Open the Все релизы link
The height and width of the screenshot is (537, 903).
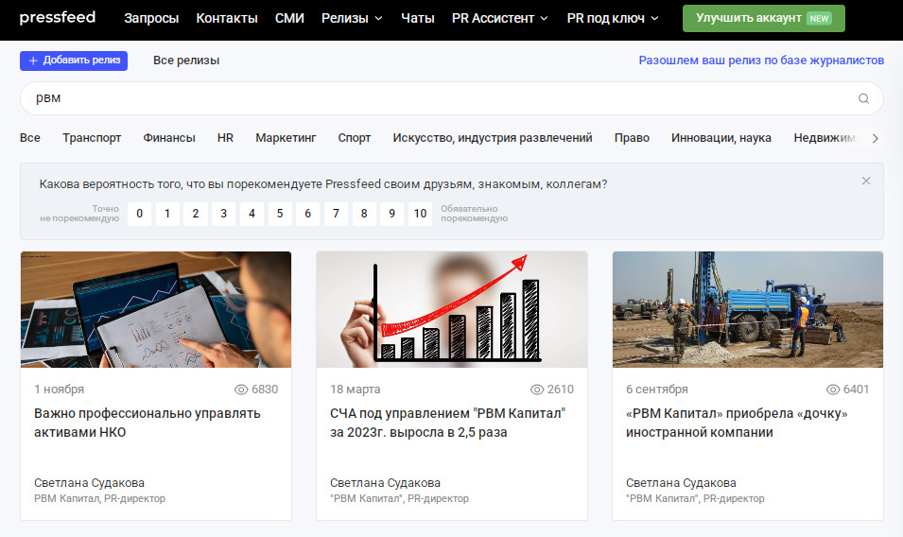click(x=186, y=61)
